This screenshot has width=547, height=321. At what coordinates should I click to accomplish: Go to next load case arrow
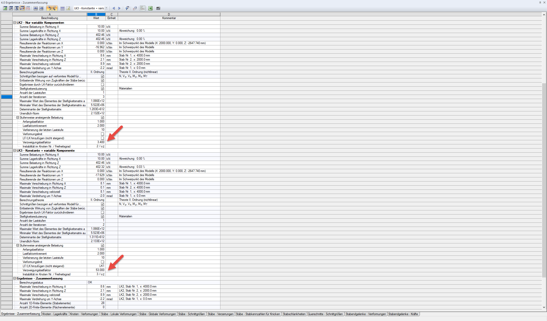[119, 8]
